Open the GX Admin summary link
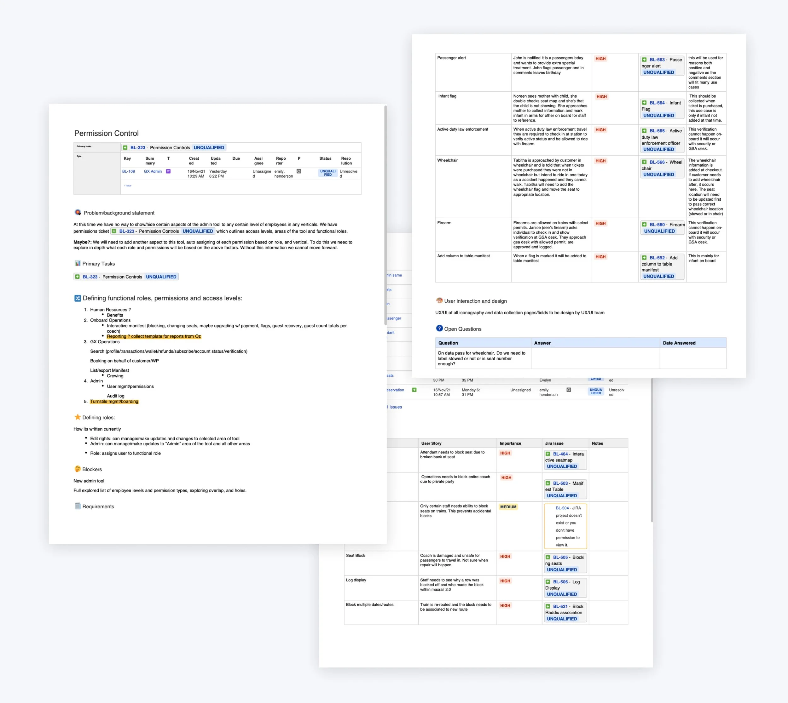 pyautogui.click(x=153, y=172)
